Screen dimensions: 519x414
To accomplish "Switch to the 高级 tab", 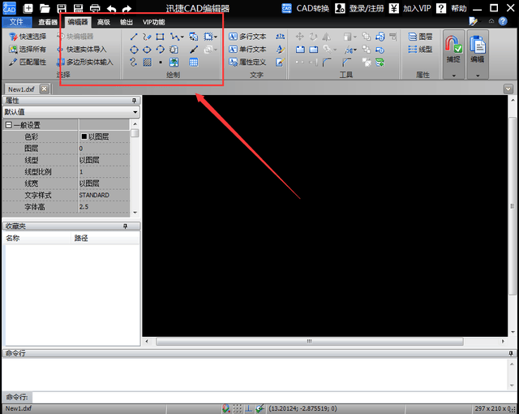I will click(x=103, y=22).
